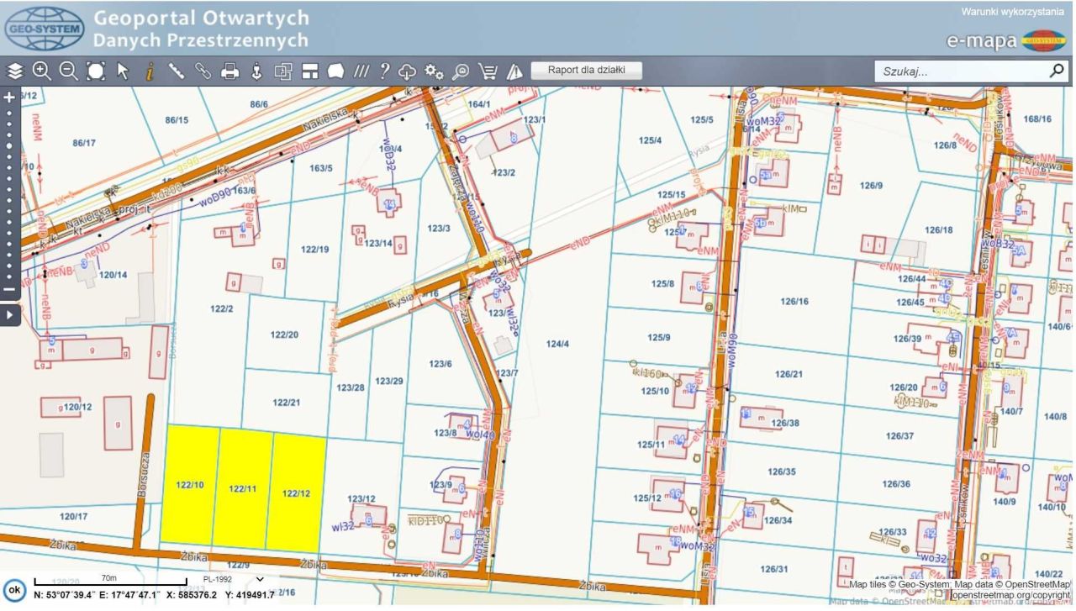Screen dimensions: 1076x611
Task: Click the 'Raport dla działki' button
Action: click(x=586, y=71)
